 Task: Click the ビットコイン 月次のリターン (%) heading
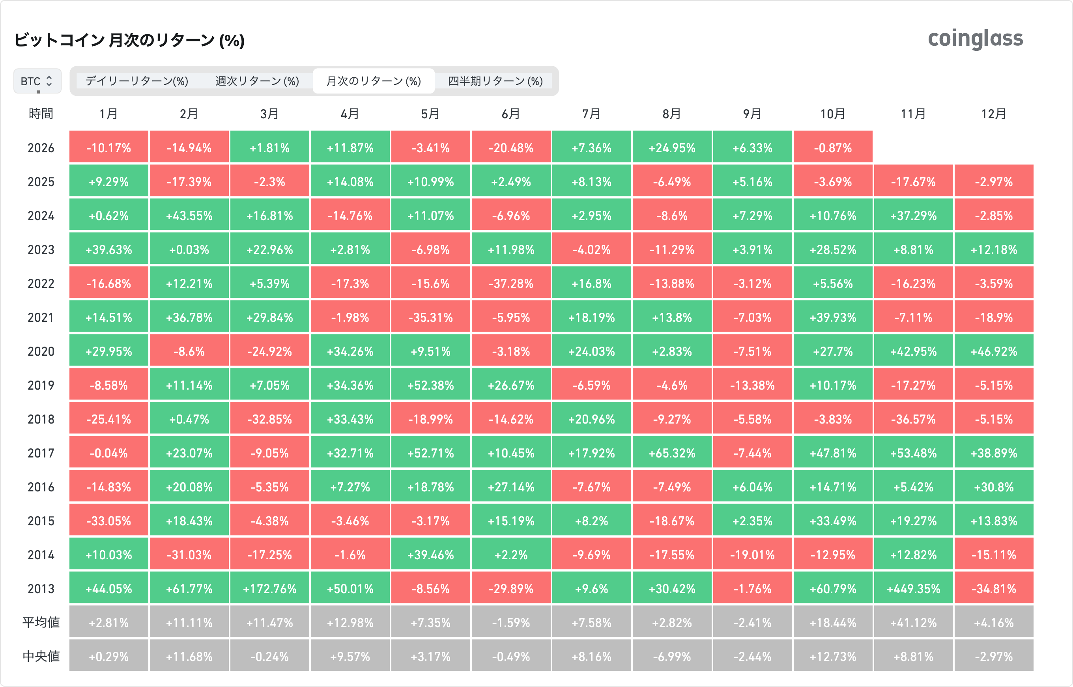click(130, 40)
